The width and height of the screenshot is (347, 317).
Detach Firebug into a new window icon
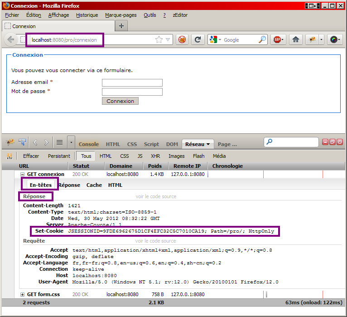333,142
